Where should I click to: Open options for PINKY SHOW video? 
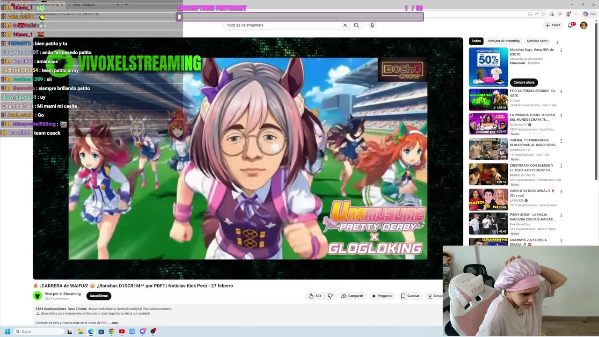click(561, 216)
